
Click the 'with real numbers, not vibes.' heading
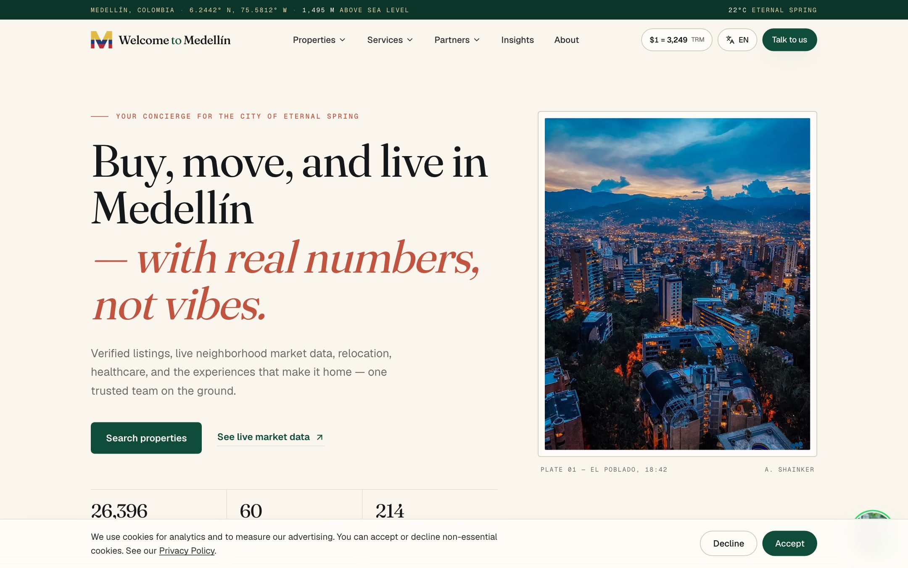pyautogui.click(x=286, y=281)
